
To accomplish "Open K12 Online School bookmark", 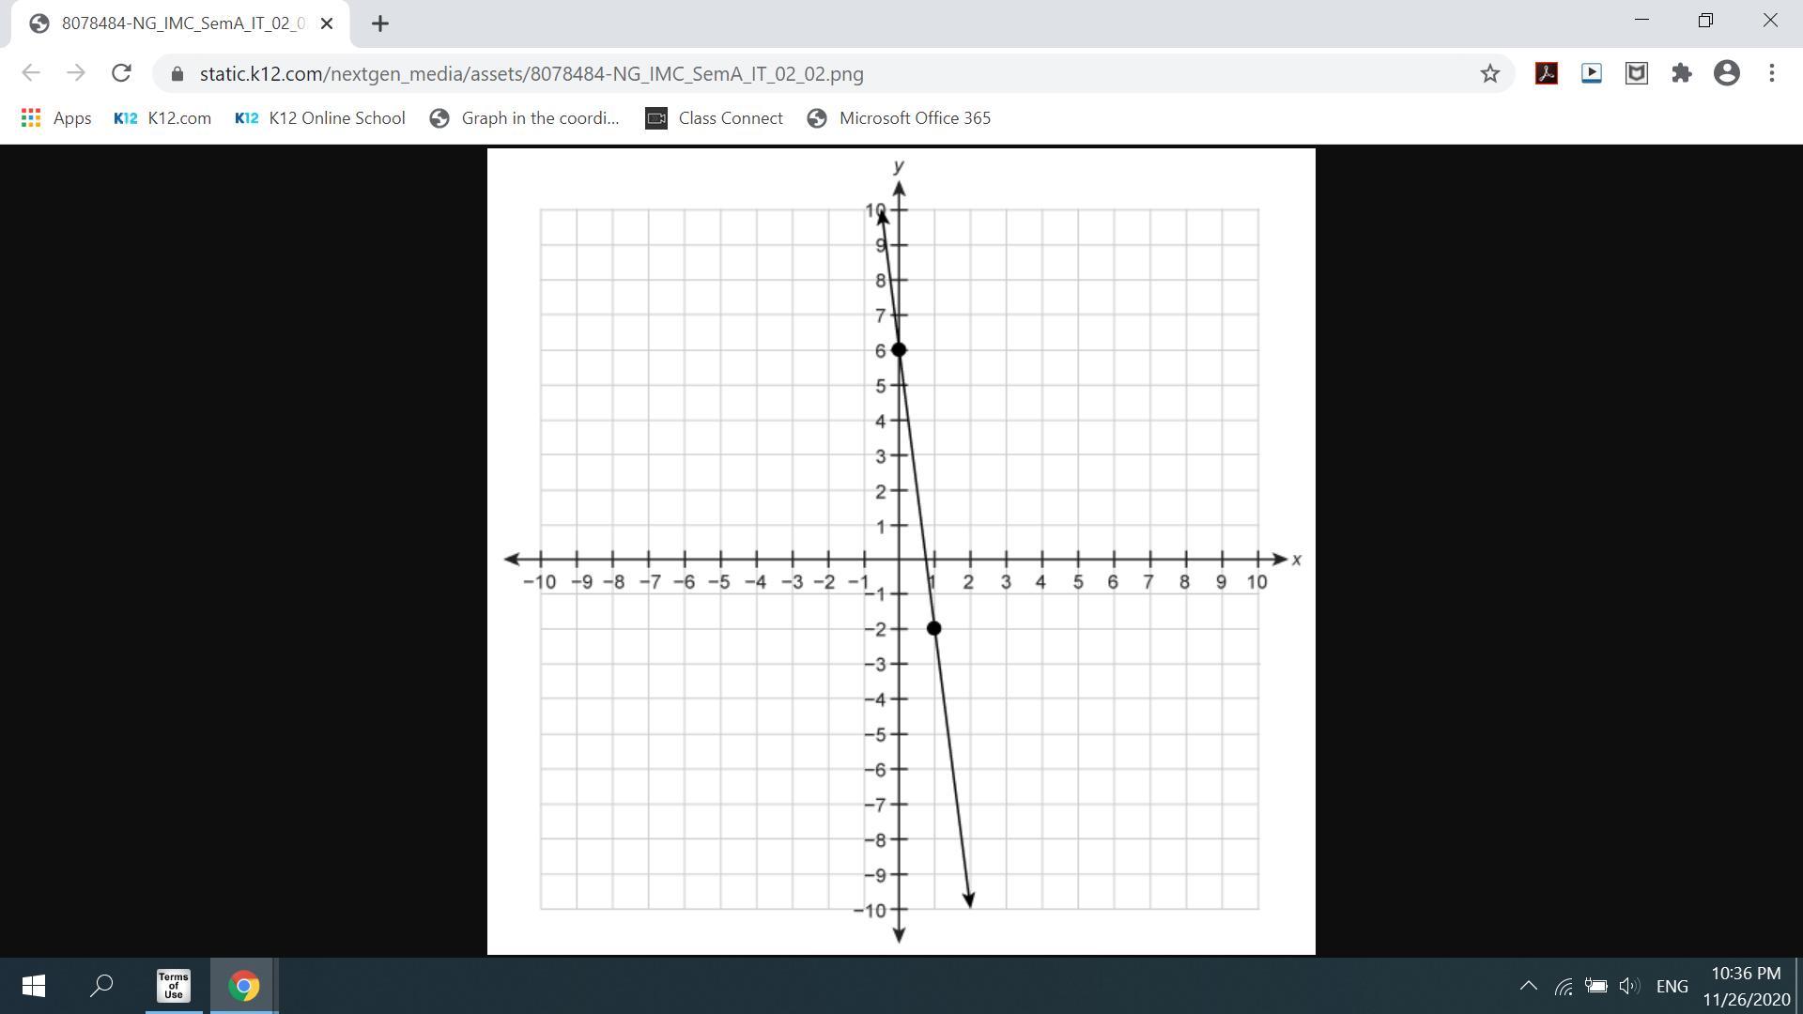I will [320, 118].
